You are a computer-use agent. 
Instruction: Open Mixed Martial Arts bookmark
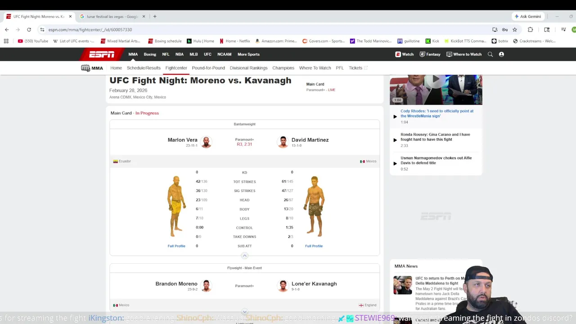click(x=121, y=41)
